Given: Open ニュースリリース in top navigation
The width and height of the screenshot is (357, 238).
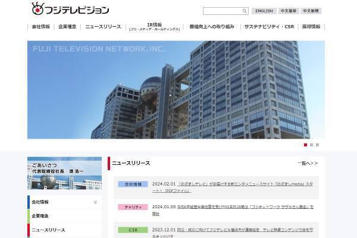Looking at the screenshot, I should point(103,27).
